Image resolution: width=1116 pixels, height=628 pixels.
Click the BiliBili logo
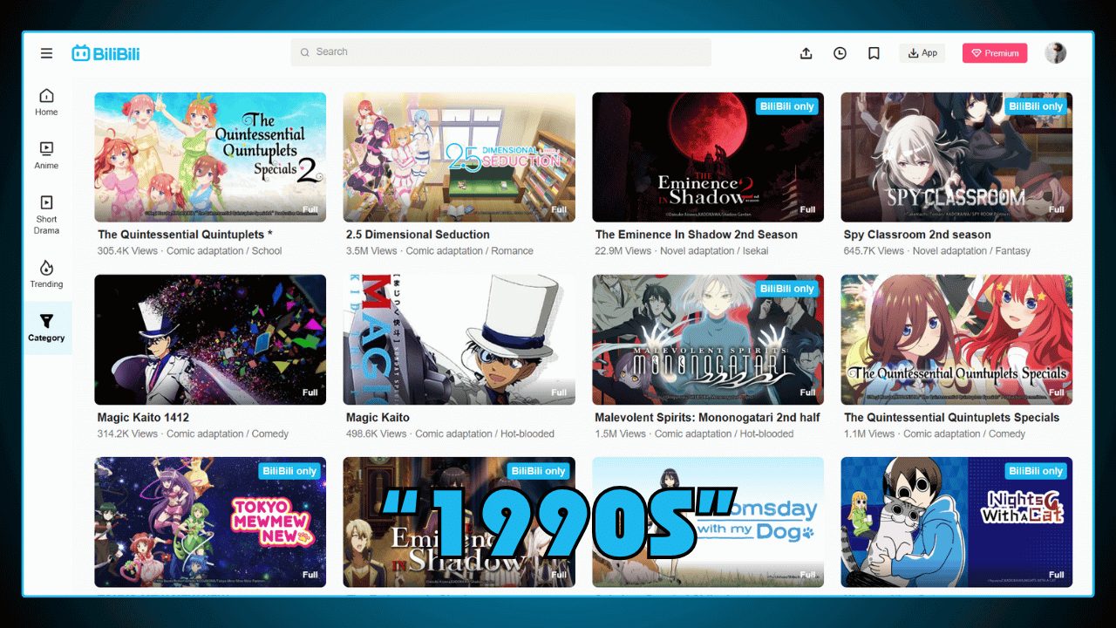pyautogui.click(x=105, y=53)
